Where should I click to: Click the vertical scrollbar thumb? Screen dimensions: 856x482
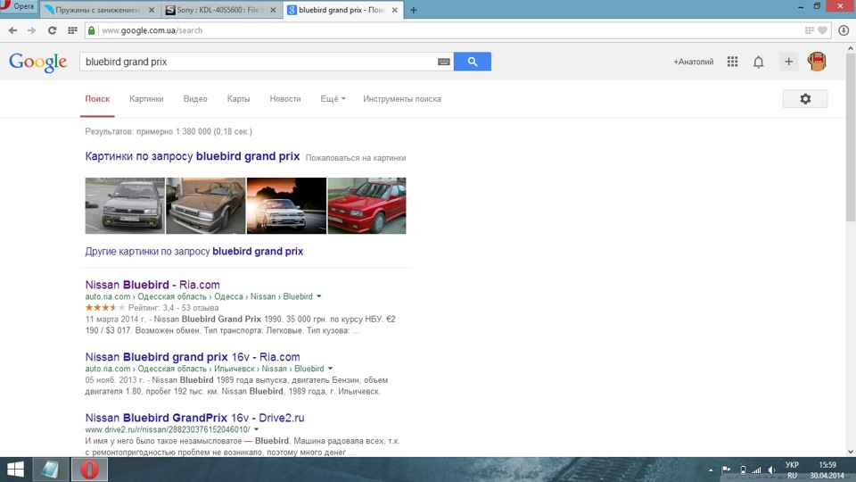point(851,137)
